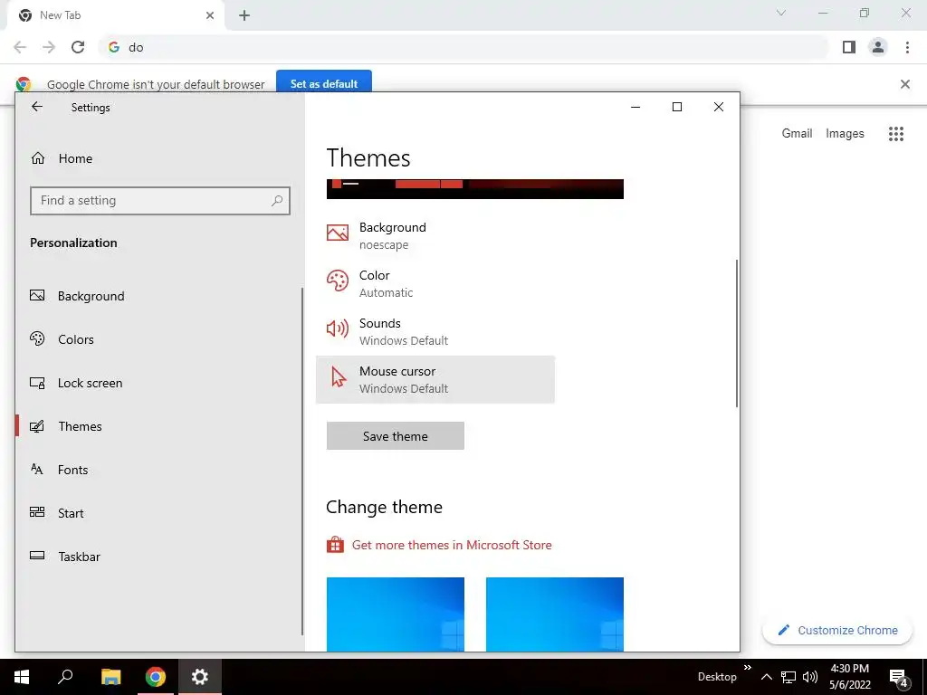Click the Chrome address bar

[463, 47]
